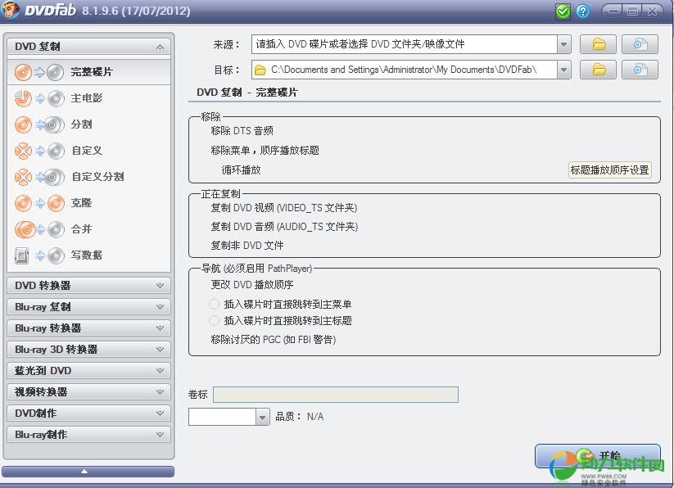Browse for a source folder using the folder icon
This screenshot has height=488, width=674.
point(599,44)
